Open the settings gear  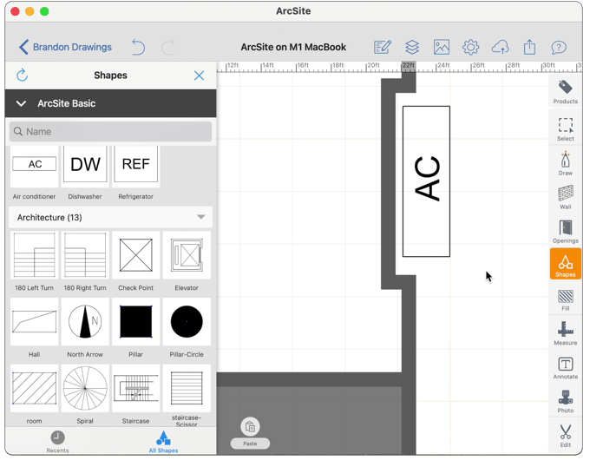point(470,47)
